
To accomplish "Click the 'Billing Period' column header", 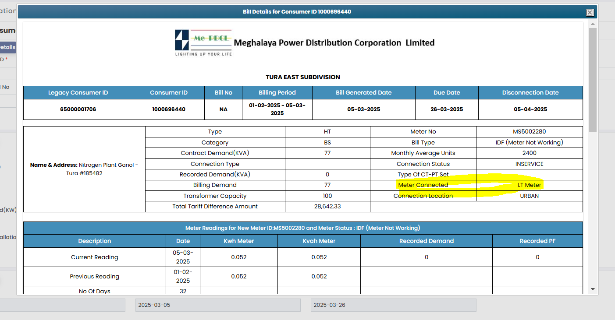I will point(277,93).
